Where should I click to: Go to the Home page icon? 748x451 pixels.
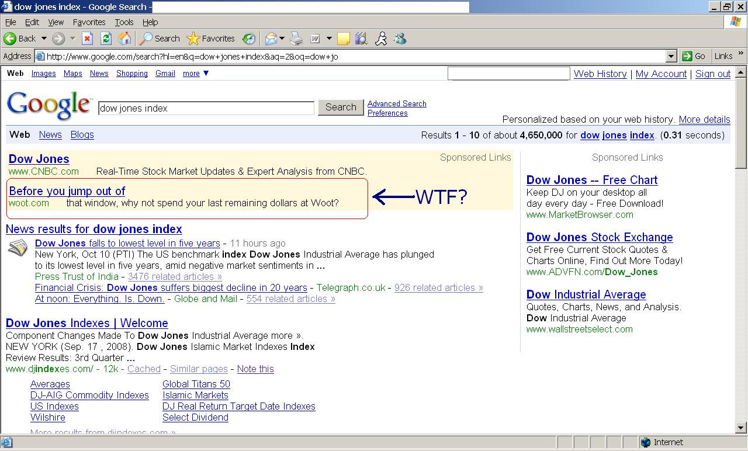coord(124,39)
